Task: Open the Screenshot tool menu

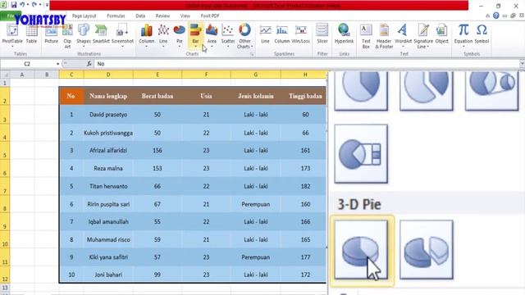Action: (122, 35)
